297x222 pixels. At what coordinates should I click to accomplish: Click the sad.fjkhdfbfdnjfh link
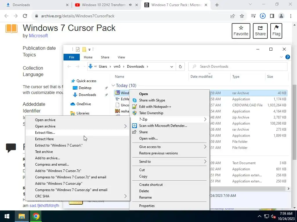coord(44,206)
